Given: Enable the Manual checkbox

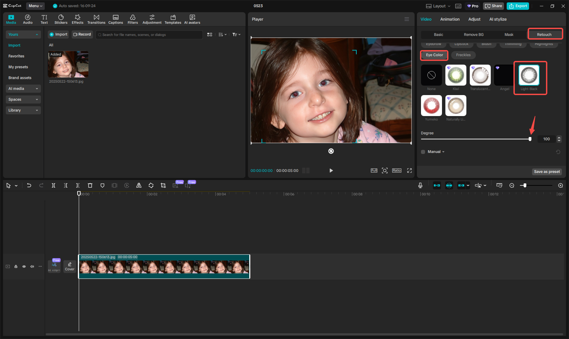Looking at the screenshot, I should (423, 152).
